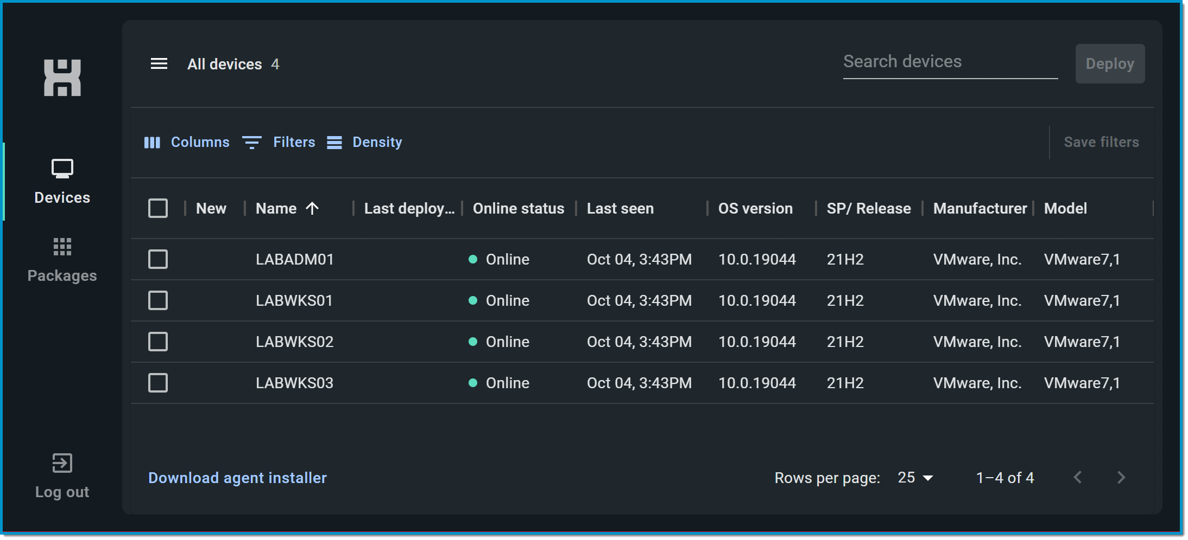Check the LABWKS02 device checkbox
Screen dimensions: 1188x540
pos(158,342)
